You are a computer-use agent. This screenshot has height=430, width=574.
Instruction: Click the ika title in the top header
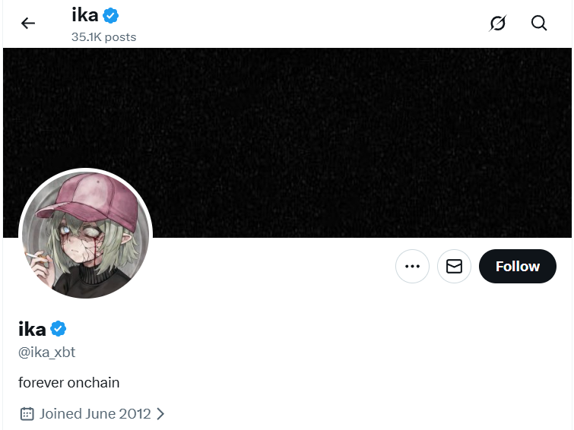pyautogui.click(x=85, y=14)
